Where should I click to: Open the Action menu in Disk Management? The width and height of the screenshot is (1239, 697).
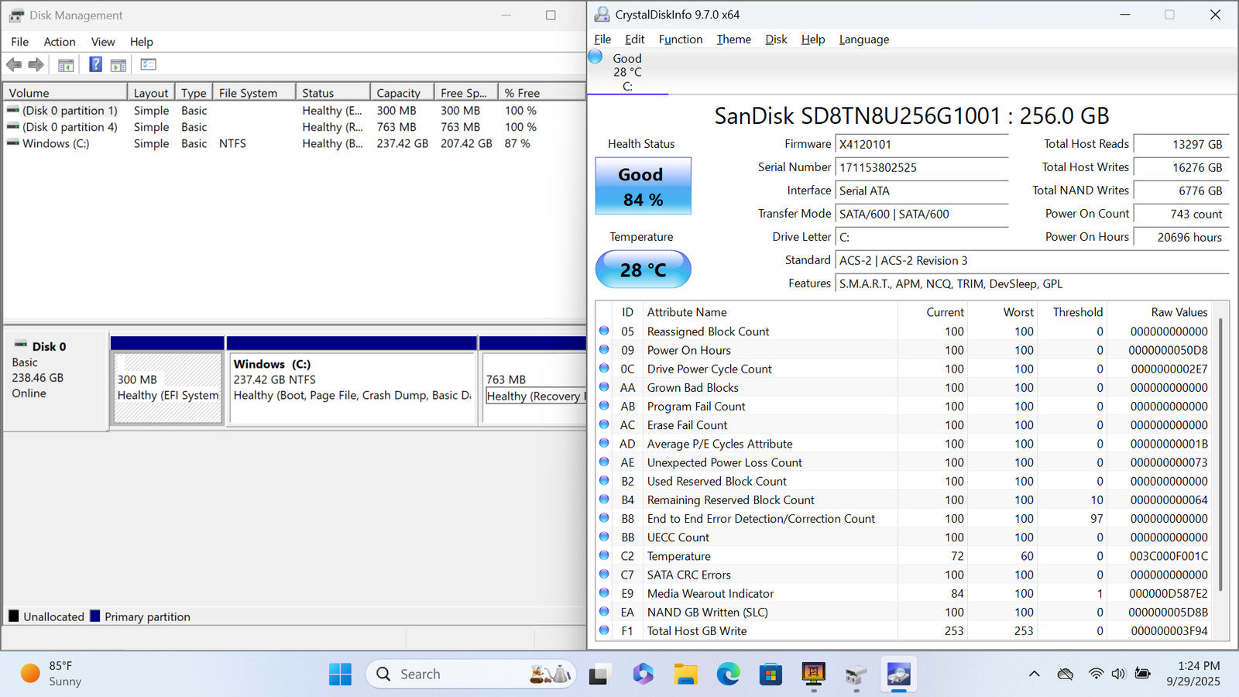[59, 42]
